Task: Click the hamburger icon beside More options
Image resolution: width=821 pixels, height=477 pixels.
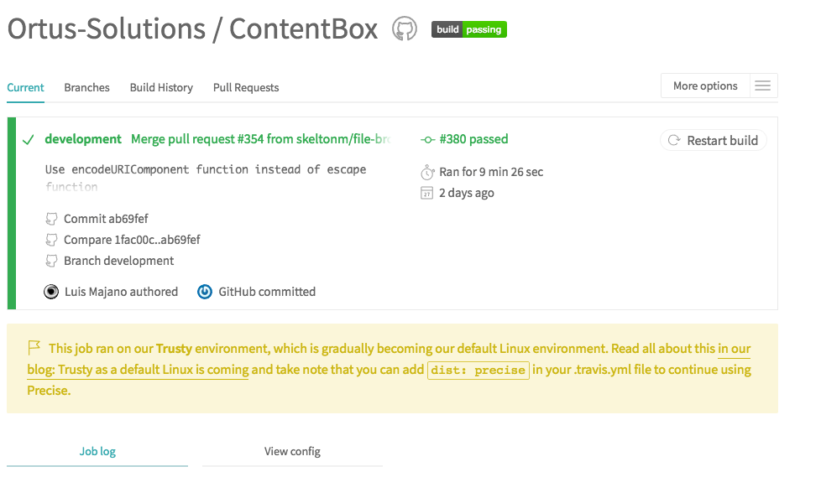Action: click(762, 86)
